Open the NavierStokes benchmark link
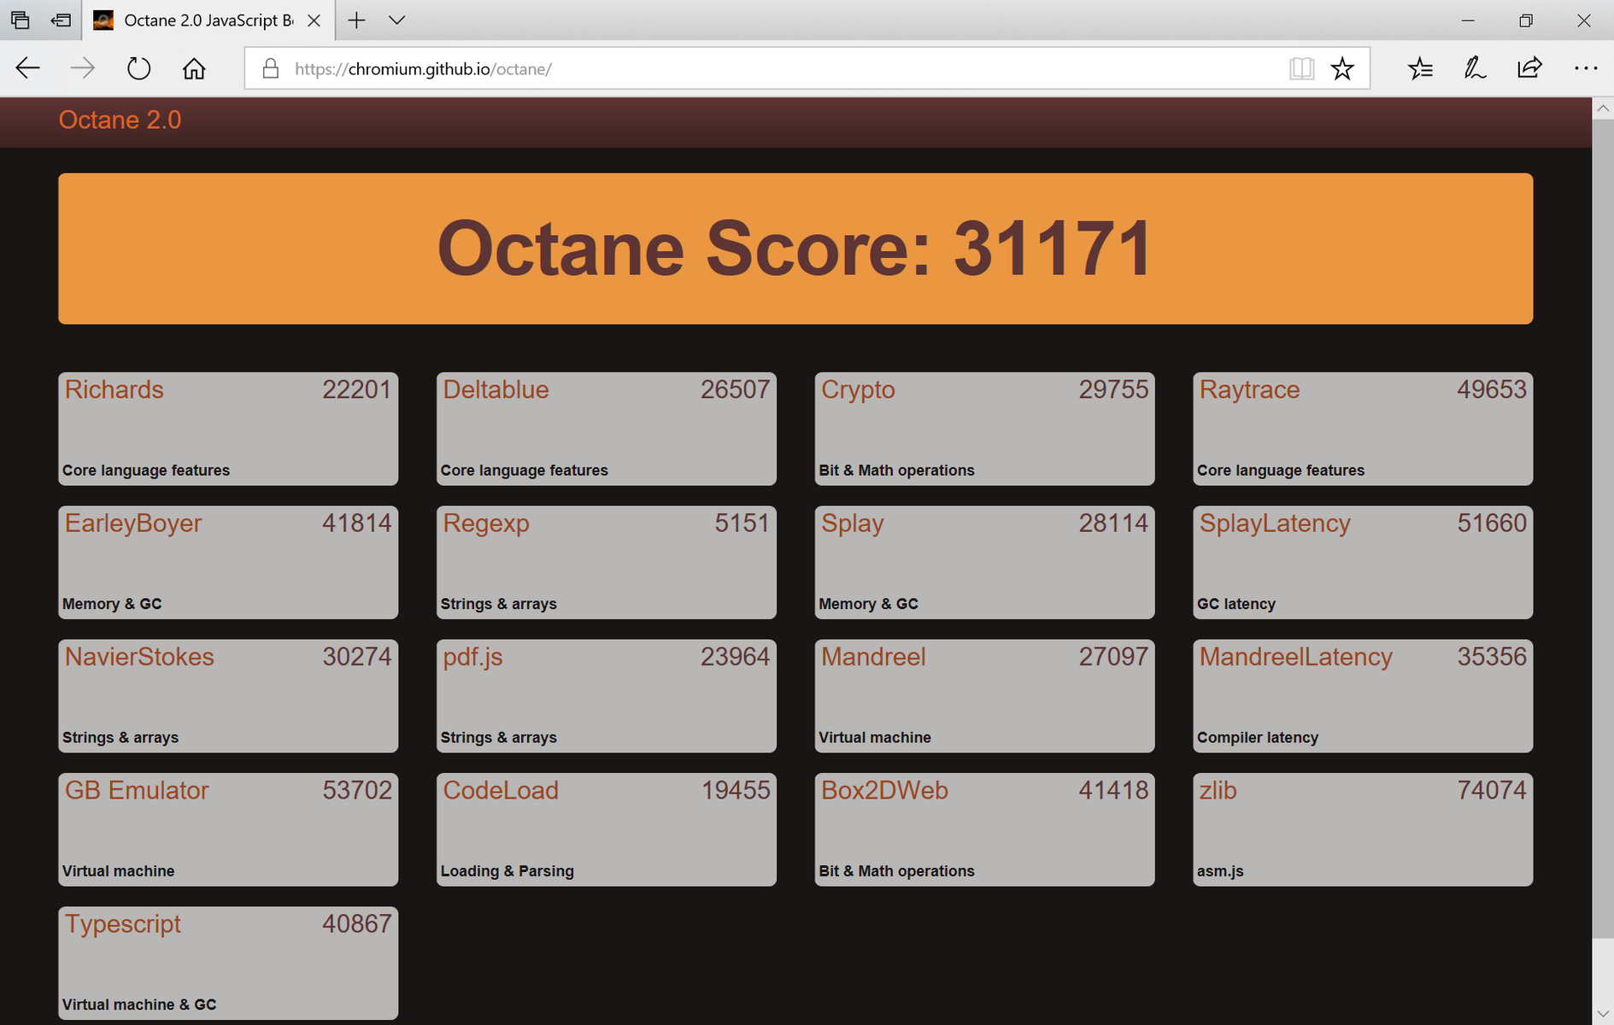 coord(139,657)
